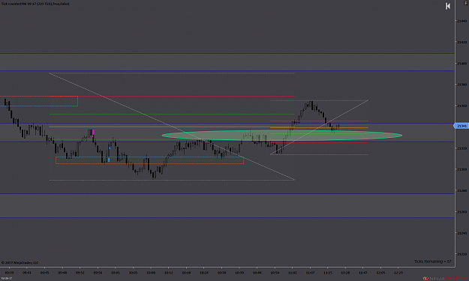469x281 pixels.
Task: Click the 12:05 time axis label
Action: point(380,273)
